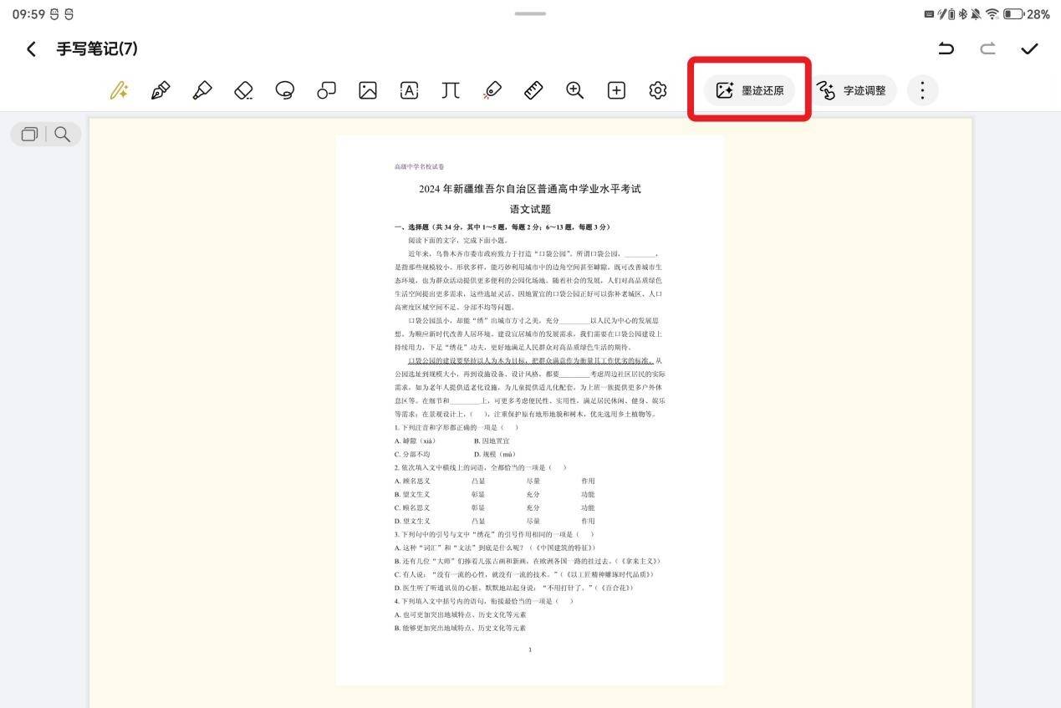Viewport: 1061px width, 708px height.
Task: Toggle the ruler tool
Action: pos(533,90)
